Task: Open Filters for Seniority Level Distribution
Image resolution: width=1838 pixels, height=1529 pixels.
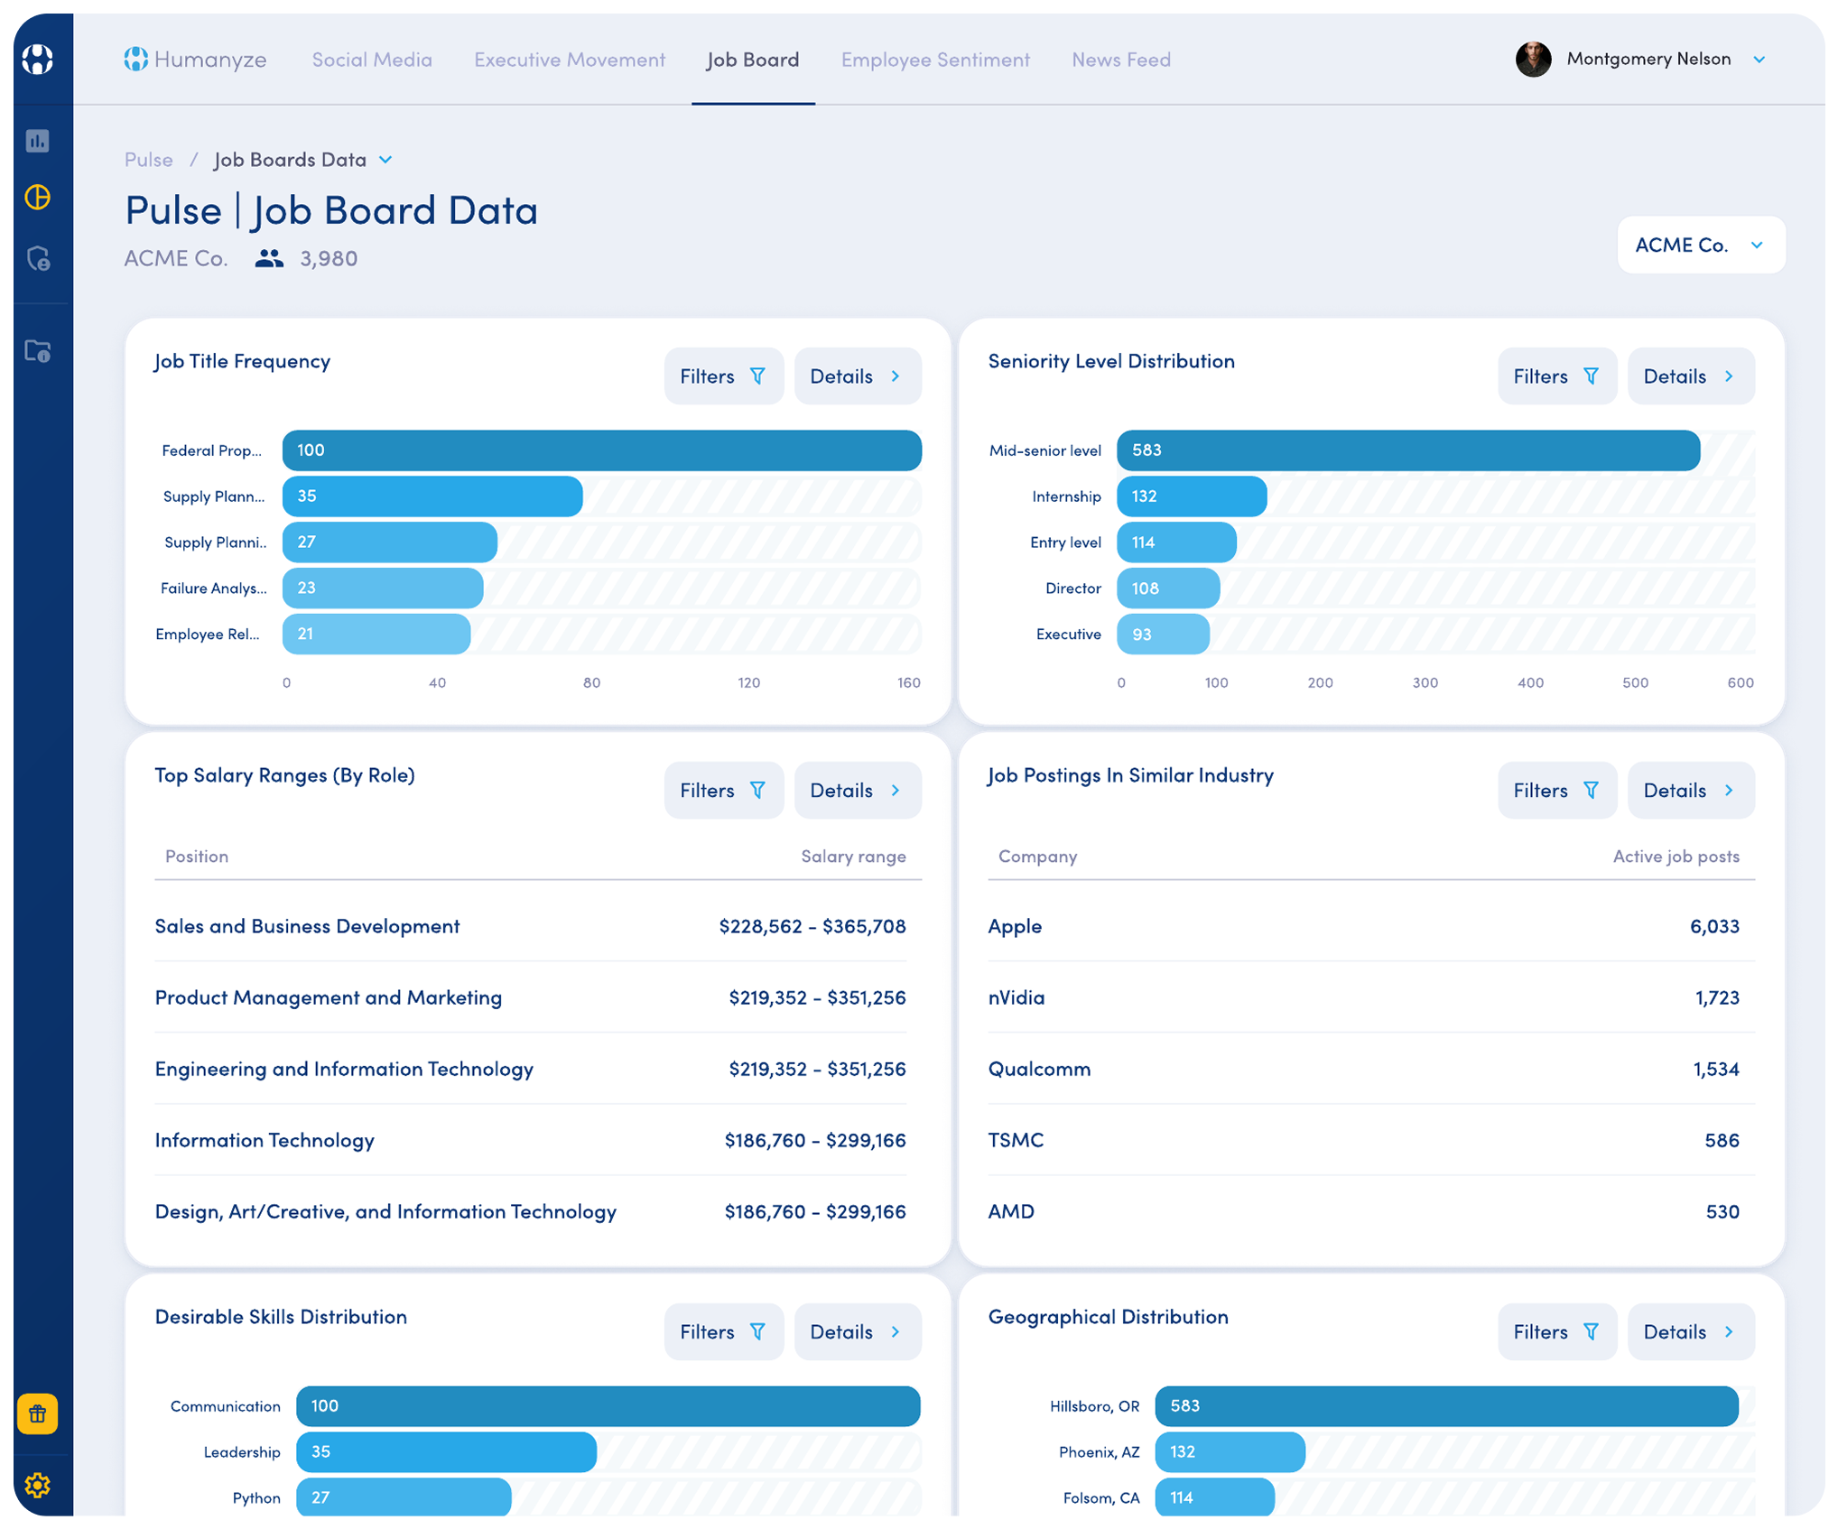Action: click(x=1556, y=376)
